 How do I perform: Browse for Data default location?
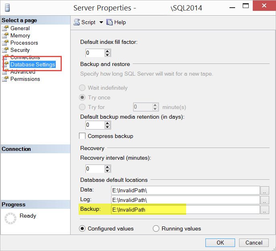(264, 190)
